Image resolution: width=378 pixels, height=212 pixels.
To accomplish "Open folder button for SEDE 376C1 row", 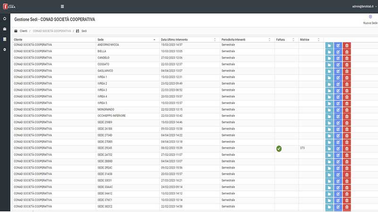I will click(x=329, y=201).
